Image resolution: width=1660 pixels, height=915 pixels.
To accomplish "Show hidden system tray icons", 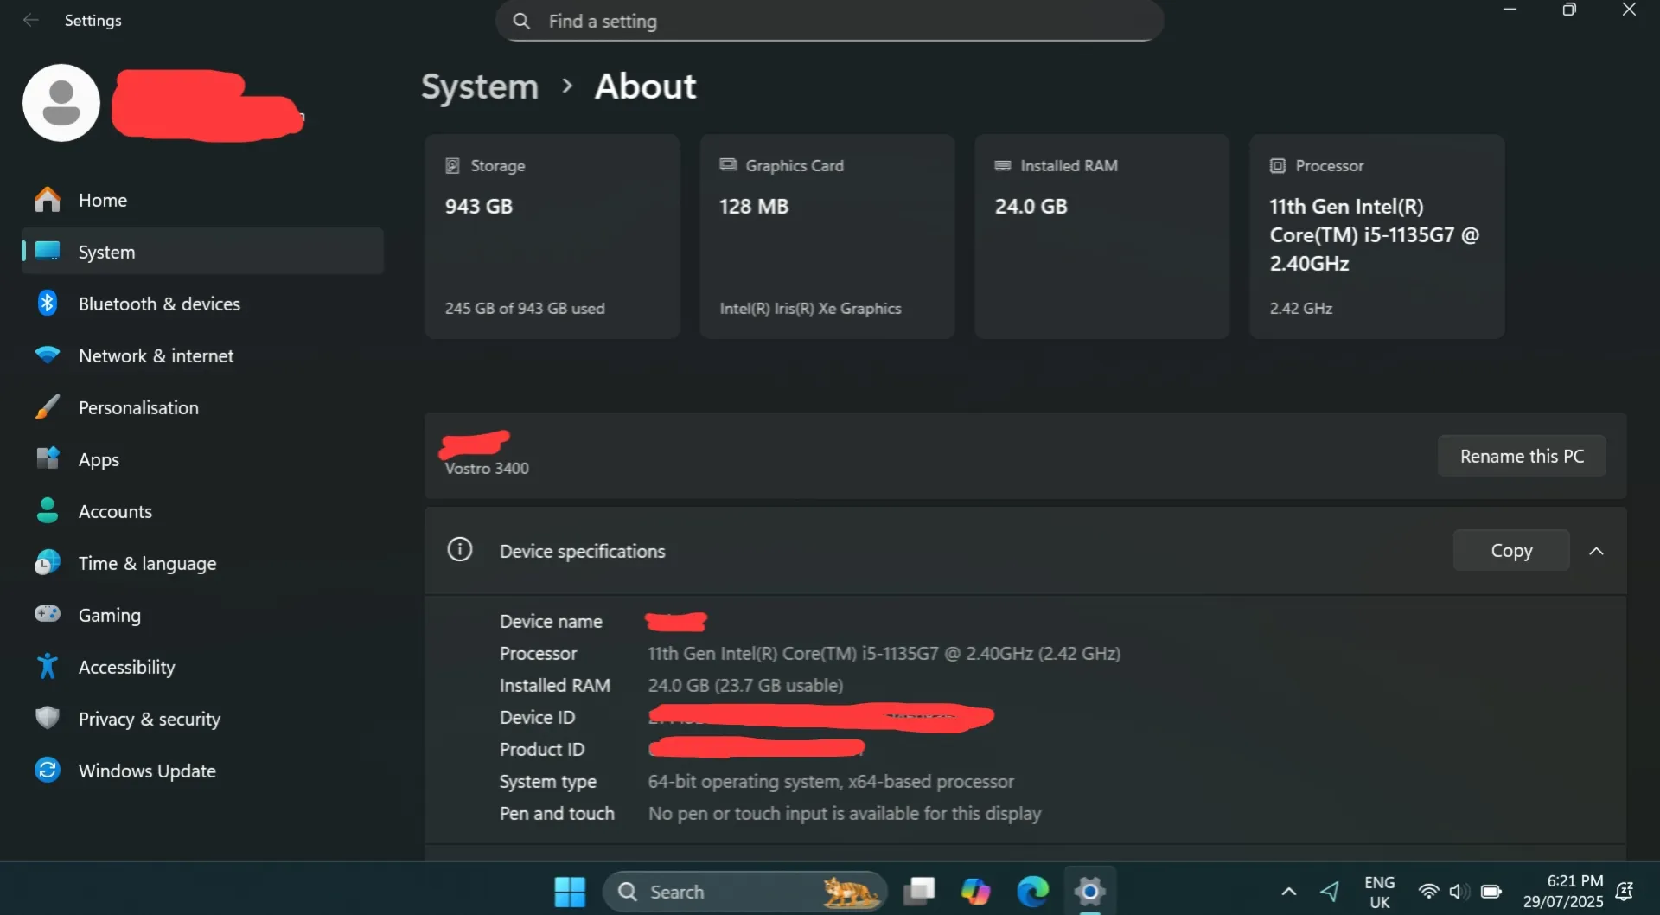I will (1288, 892).
